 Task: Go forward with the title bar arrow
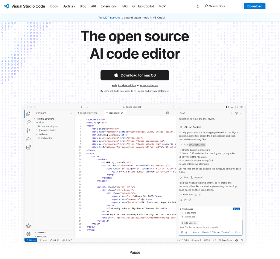tap(87, 107)
